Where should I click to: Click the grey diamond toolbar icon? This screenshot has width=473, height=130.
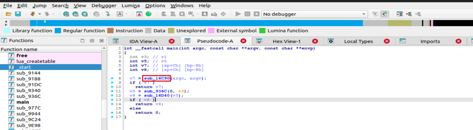223,14
